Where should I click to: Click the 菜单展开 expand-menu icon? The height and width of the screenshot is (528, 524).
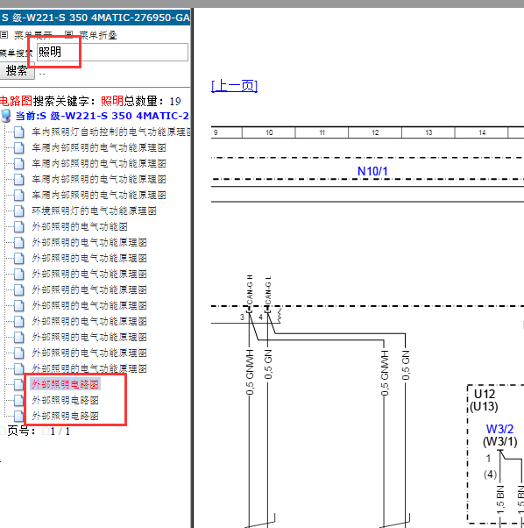[x=4, y=34]
